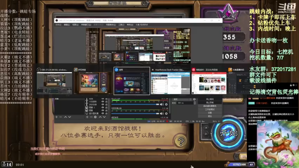Screen dimensions: 299x168
Task: Open the 工具 menu in OBS
Action: [121, 25]
